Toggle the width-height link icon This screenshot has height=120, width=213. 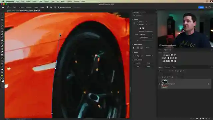[134, 23]
